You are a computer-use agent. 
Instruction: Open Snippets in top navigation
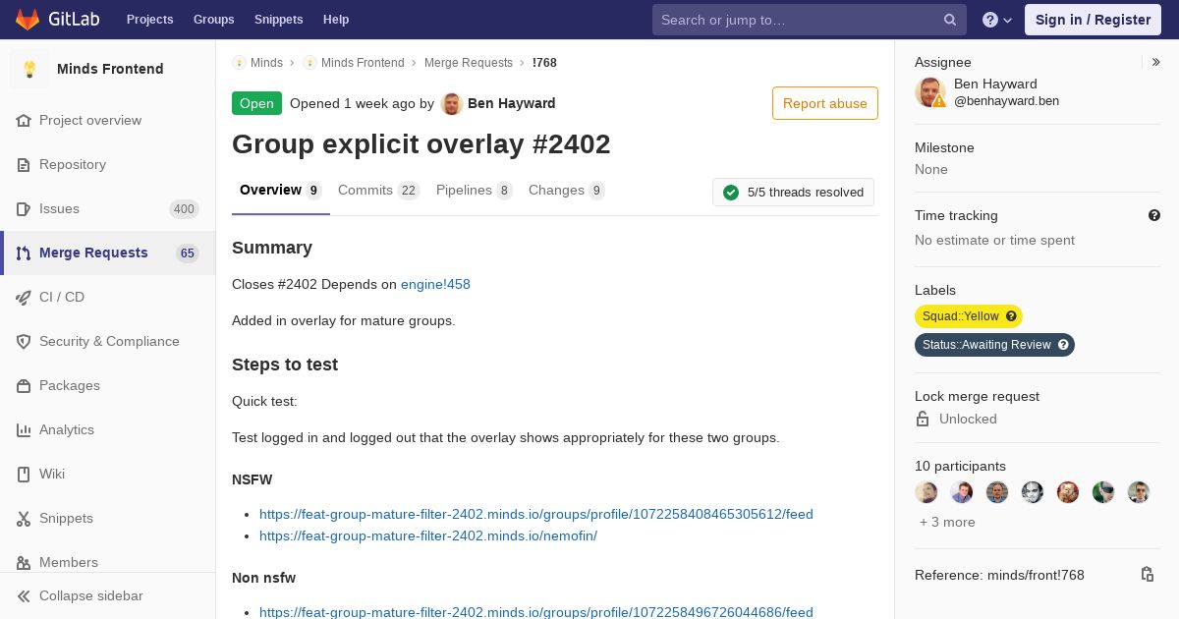278,20
